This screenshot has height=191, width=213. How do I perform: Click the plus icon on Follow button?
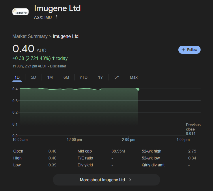point(183,50)
